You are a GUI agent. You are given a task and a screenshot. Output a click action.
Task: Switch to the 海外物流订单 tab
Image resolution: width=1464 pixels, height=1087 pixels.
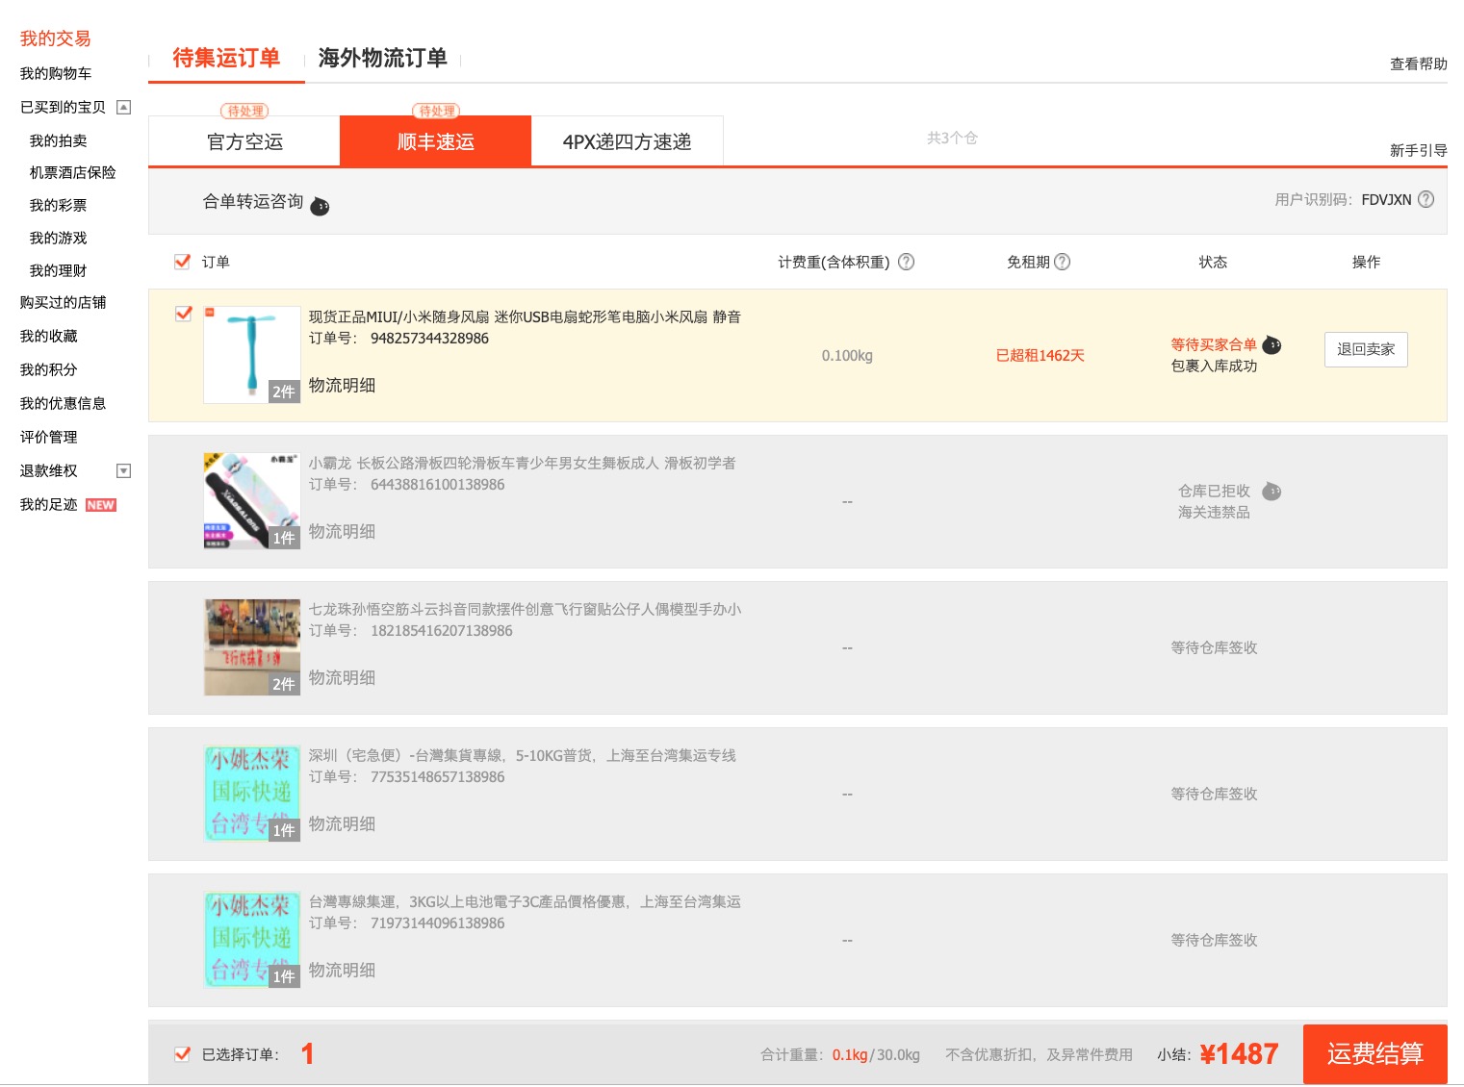[x=382, y=58]
